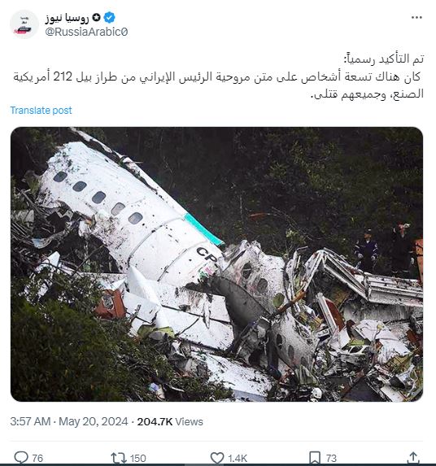Click the 204.7K Views count
436x466 pixels.
tap(170, 421)
